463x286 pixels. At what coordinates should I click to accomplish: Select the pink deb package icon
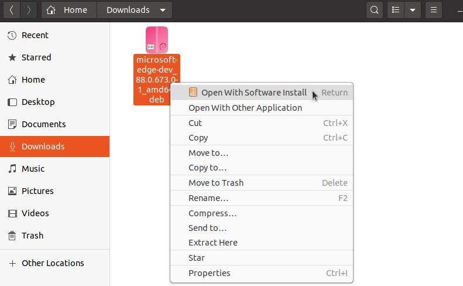[157, 40]
